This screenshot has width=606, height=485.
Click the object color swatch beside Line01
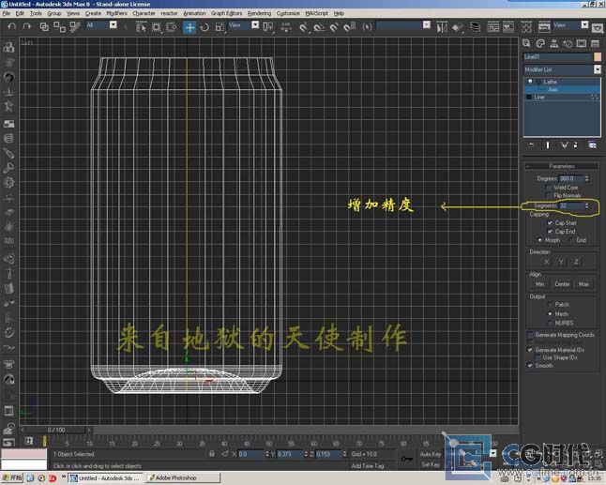(597, 57)
